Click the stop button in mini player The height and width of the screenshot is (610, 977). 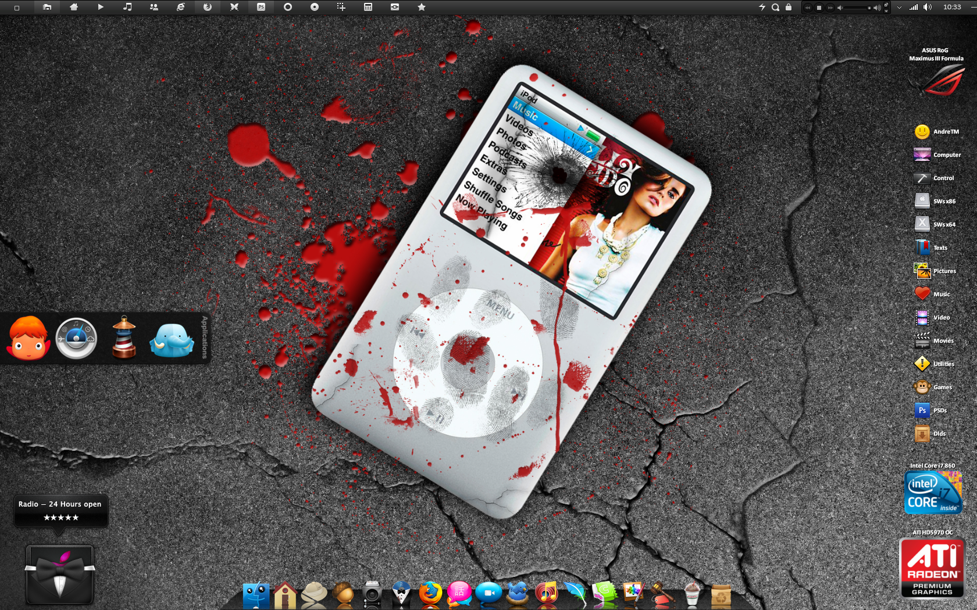[x=819, y=8]
